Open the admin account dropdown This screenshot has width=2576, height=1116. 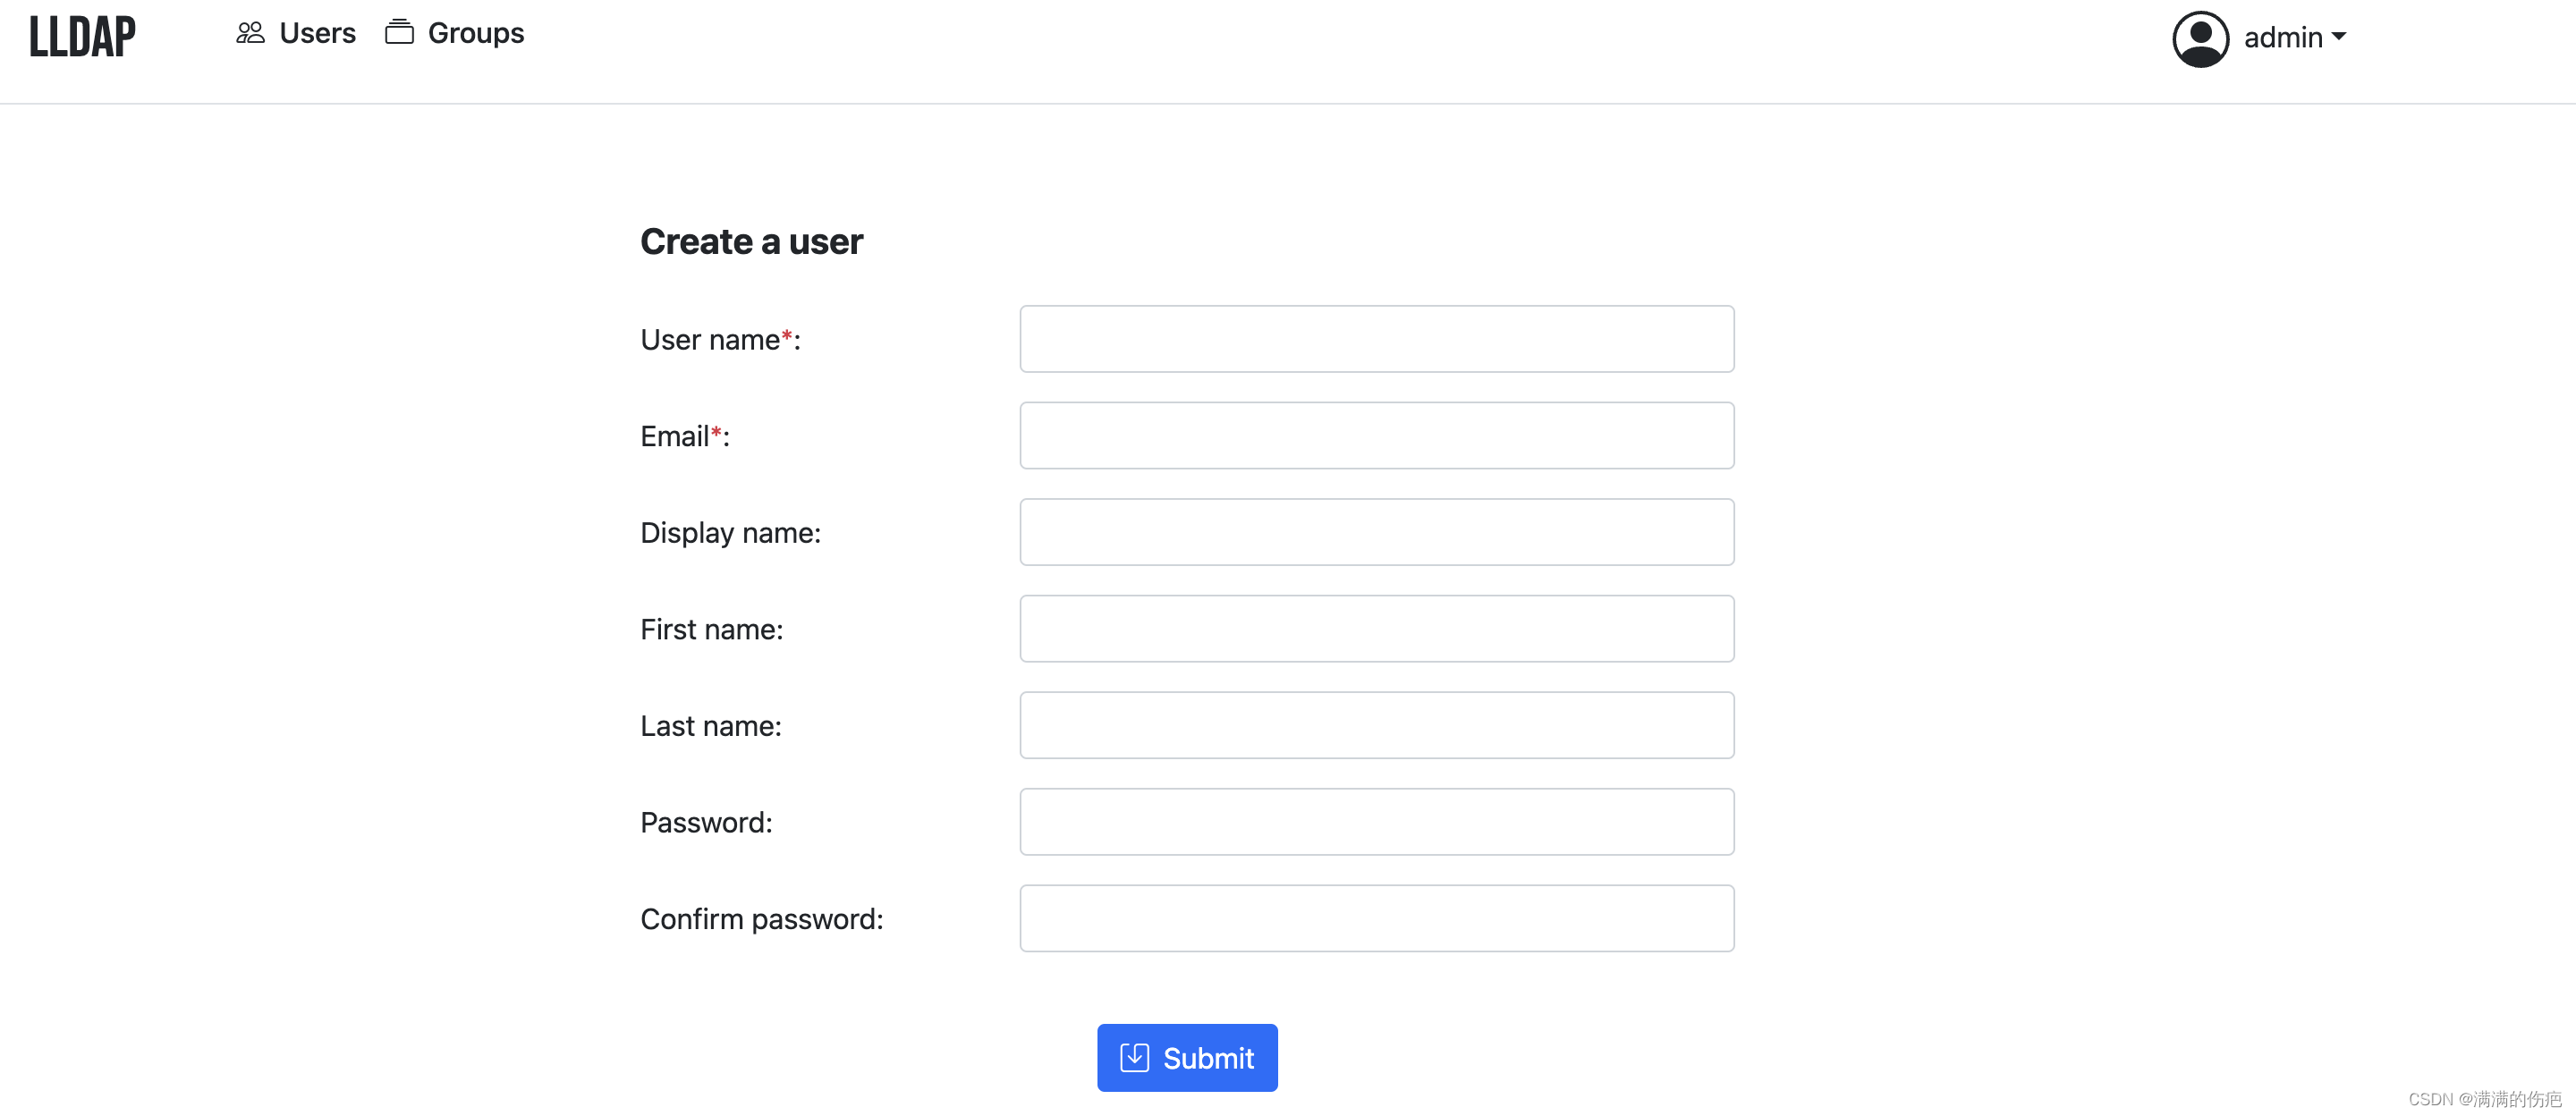click(2290, 37)
